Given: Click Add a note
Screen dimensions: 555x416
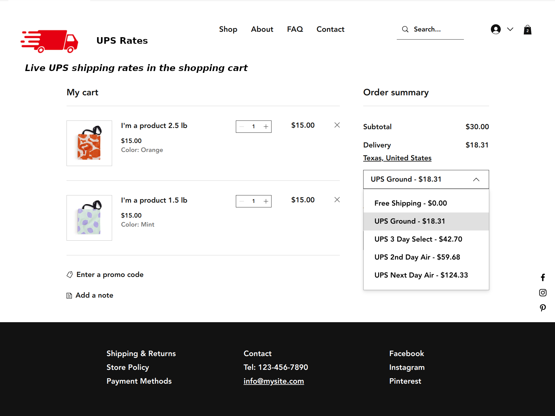Looking at the screenshot, I should pos(90,295).
